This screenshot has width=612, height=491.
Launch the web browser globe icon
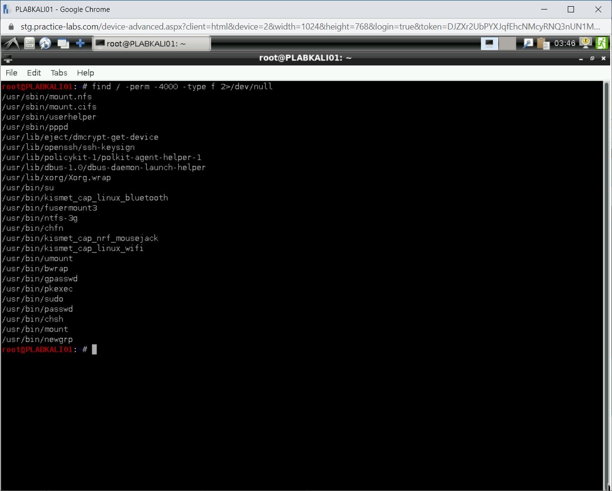tap(45, 44)
